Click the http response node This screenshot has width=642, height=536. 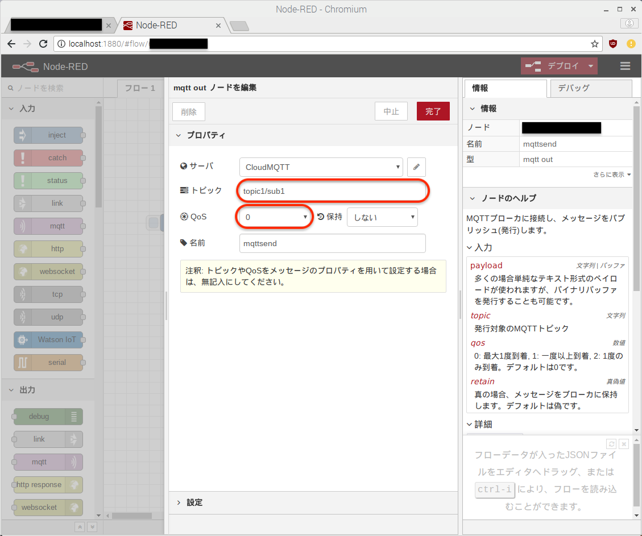tap(48, 484)
